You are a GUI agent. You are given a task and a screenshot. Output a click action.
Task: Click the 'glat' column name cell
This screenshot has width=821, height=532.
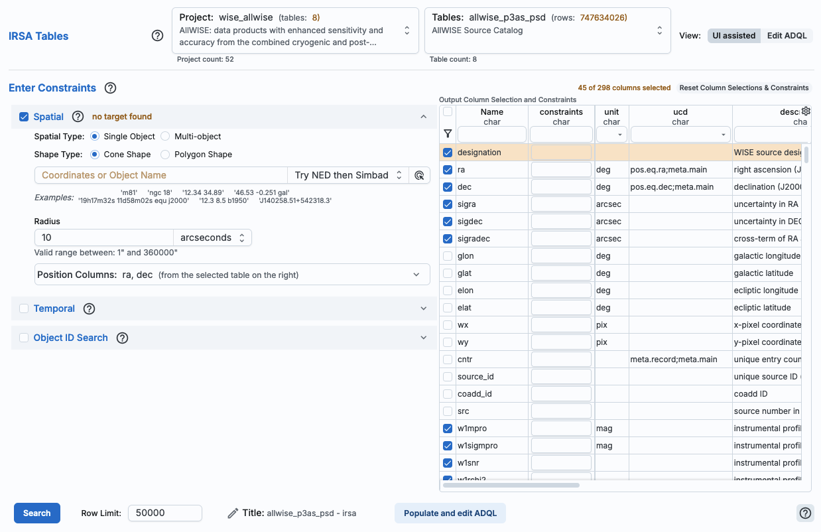491,273
